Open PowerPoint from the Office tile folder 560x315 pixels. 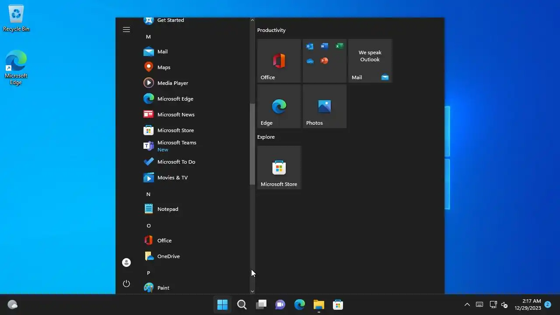point(324,61)
